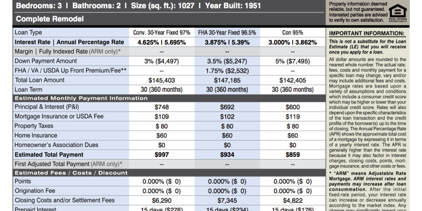Click the Year Built: 1951 text

(233, 5)
